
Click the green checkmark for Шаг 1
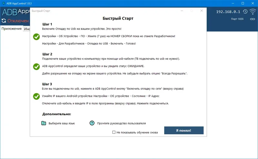coord(36,37)
